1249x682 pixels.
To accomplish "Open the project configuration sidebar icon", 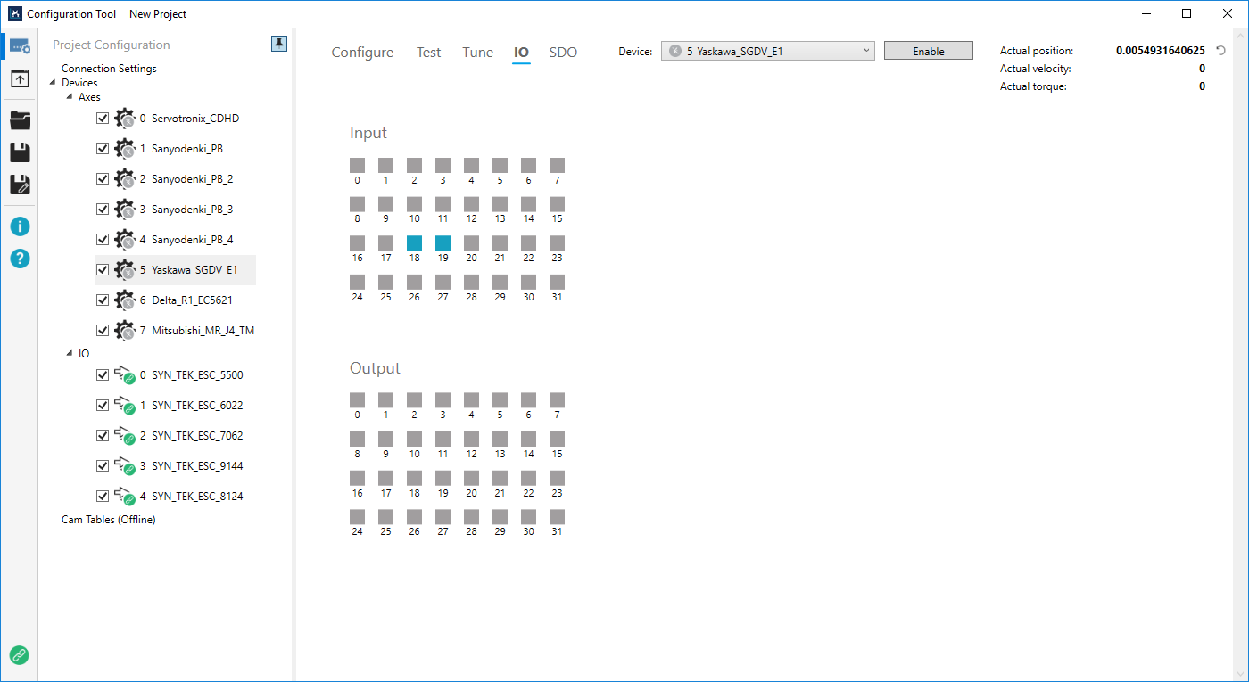I will point(20,46).
